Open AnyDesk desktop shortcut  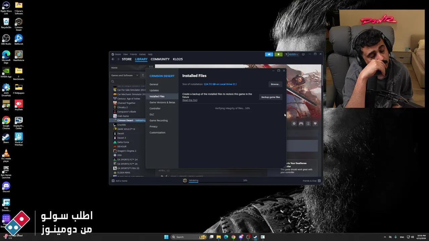coord(19,105)
